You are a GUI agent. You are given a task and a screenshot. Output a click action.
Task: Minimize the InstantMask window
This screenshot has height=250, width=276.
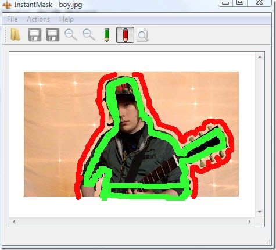[x=225, y=3]
